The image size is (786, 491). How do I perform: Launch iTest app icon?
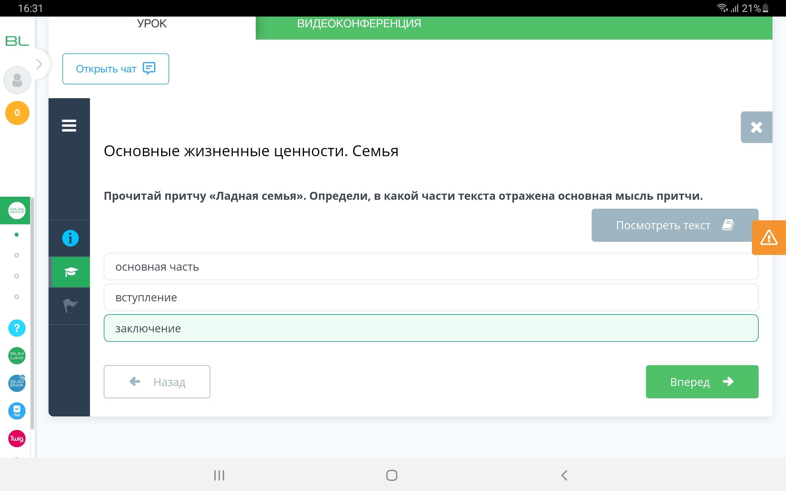[x=17, y=411]
